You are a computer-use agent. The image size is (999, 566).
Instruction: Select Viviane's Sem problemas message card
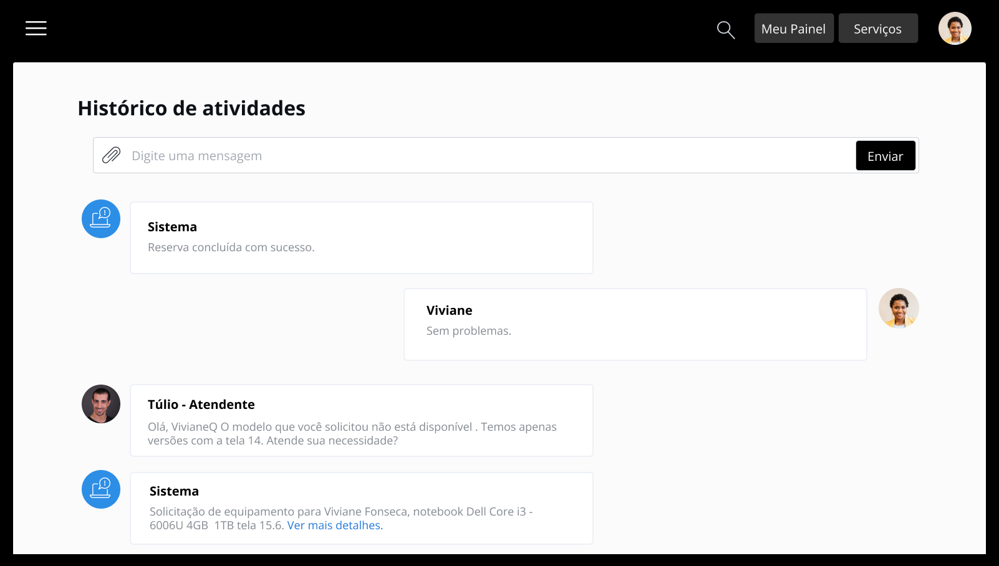click(x=635, y=324)
